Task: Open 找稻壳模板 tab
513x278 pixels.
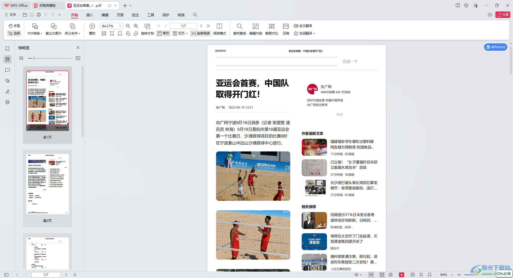Action: [x=48, y=5]
